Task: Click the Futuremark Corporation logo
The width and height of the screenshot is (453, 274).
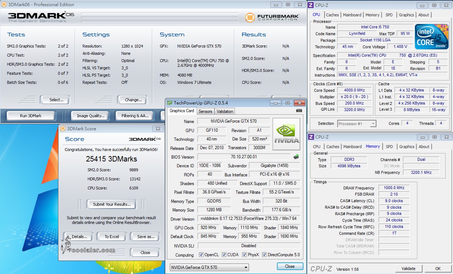Action: (272, 17)
